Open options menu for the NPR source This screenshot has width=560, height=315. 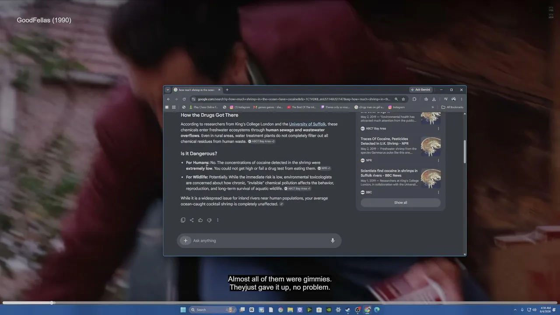pos(438,161)
